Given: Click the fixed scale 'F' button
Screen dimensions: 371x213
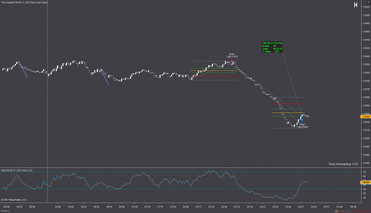Looking at the screenshot, I should 369,2.
